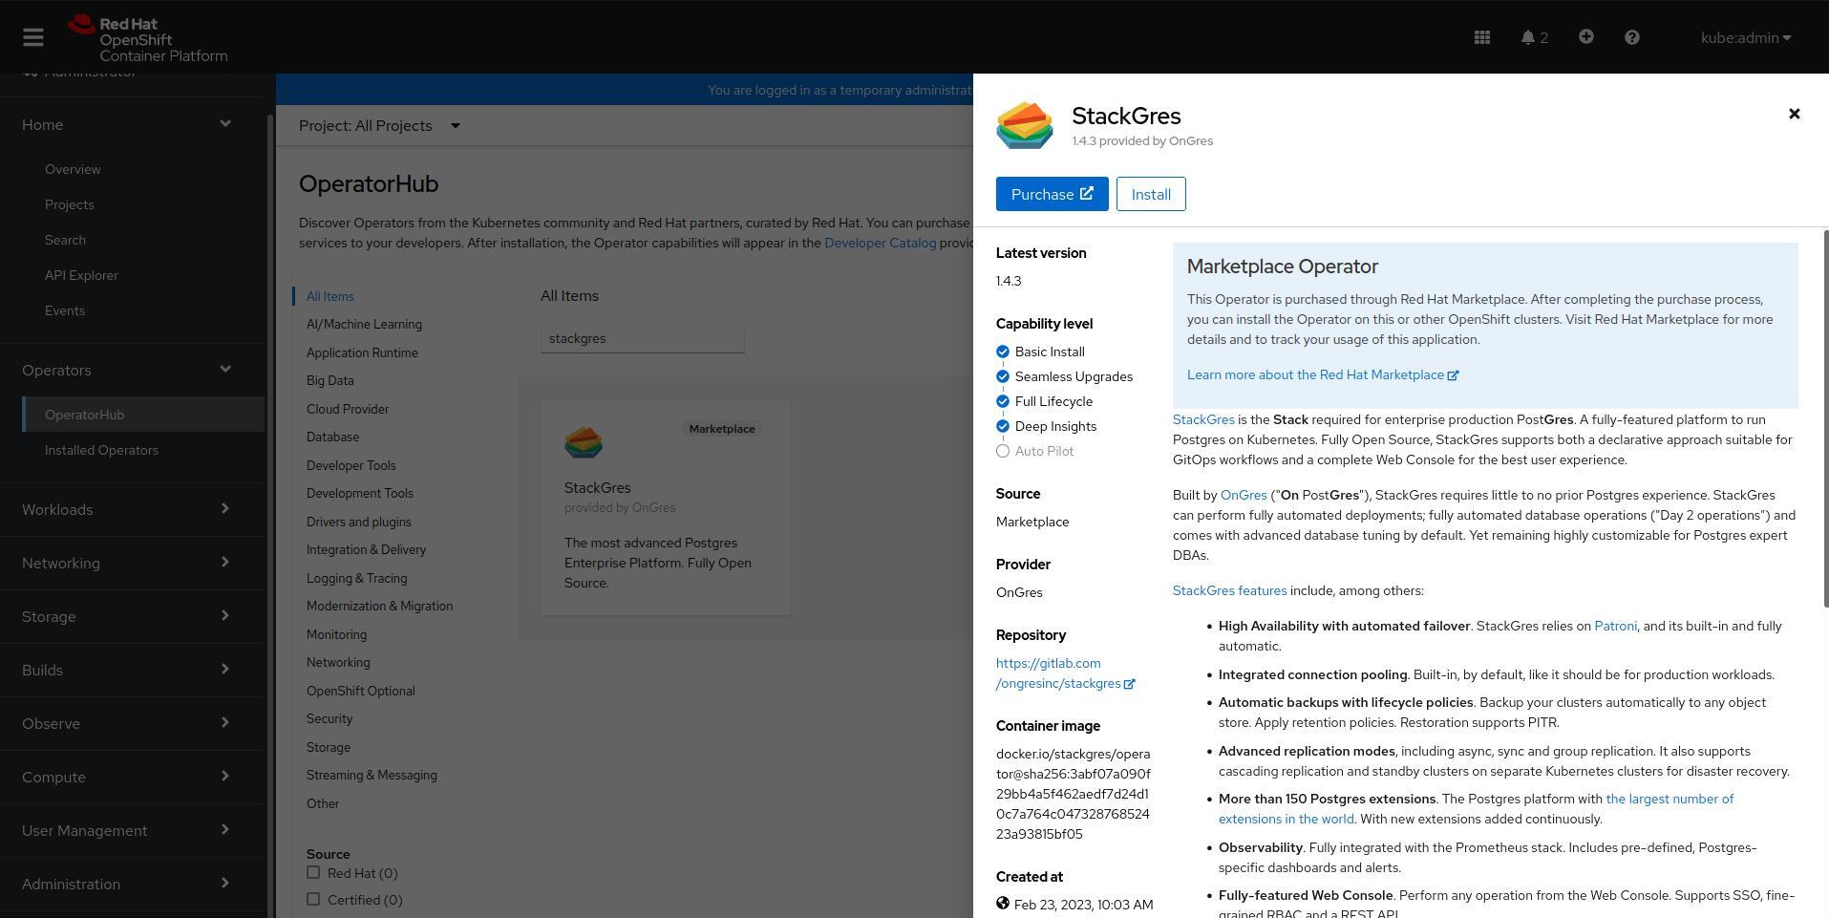Click the quick create plus icon

1585,37
